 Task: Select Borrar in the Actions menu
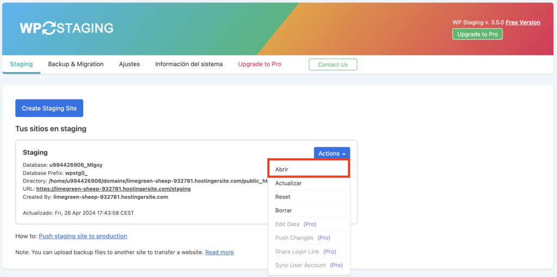(309, 210)
